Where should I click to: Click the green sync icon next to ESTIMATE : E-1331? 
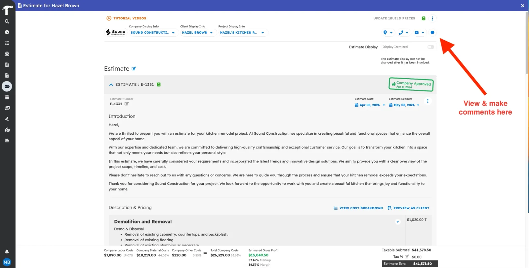point(159,85)
